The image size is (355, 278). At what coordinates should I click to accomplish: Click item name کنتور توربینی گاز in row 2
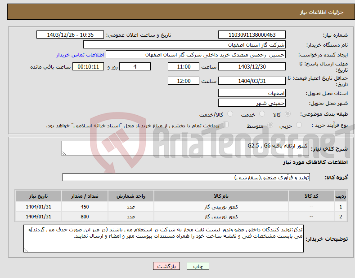pos(221,217)
